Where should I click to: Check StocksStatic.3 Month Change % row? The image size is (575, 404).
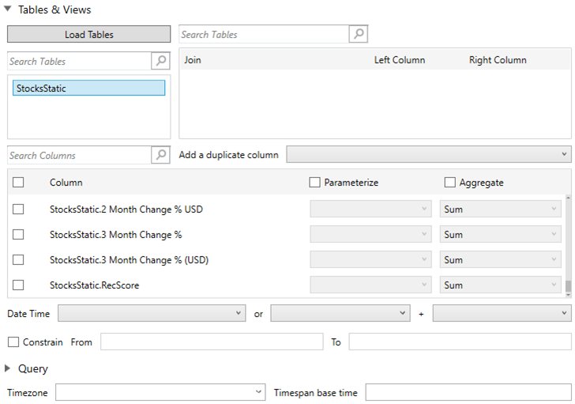tap(18, 235)
